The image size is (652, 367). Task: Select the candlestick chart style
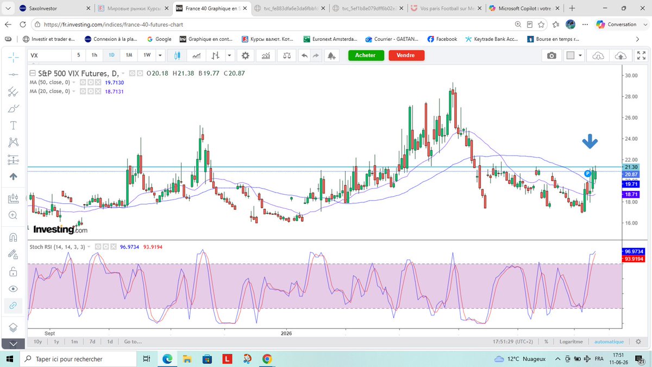177,55
